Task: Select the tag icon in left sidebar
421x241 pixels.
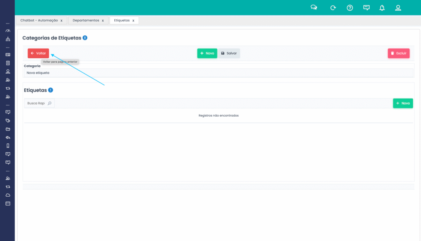Action: [7, 121]
